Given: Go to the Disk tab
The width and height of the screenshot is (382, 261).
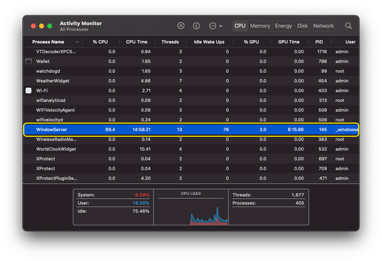Looking at the screenshot, I should 303,26.
